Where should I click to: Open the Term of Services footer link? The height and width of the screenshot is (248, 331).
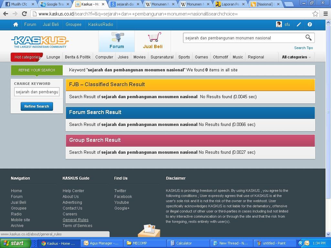pos(78,226)
